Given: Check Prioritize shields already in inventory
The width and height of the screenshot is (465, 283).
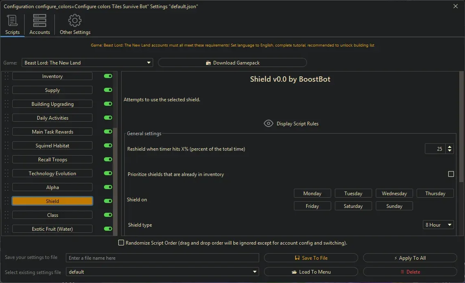Looking at the screenshot, I should (x=451, y=174).
